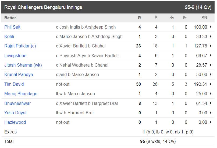Open the Jitesh Sharma (wk) link
The height and width of the screenshot is (148, 217).
[23, 65]
